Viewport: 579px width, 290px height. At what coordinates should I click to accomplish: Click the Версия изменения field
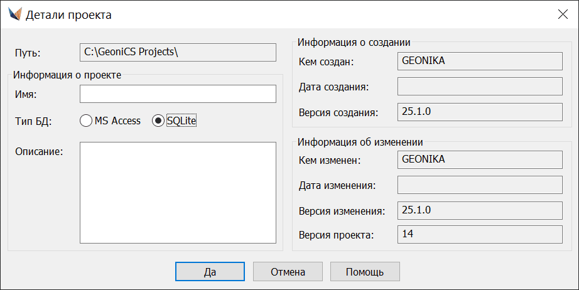click(480, 210)
